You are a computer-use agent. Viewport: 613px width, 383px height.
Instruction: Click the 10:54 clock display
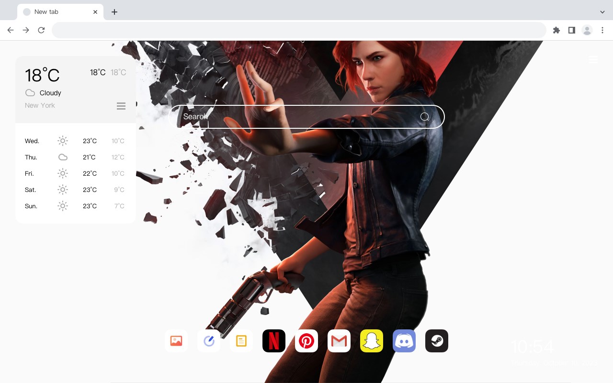click(532, 346)
